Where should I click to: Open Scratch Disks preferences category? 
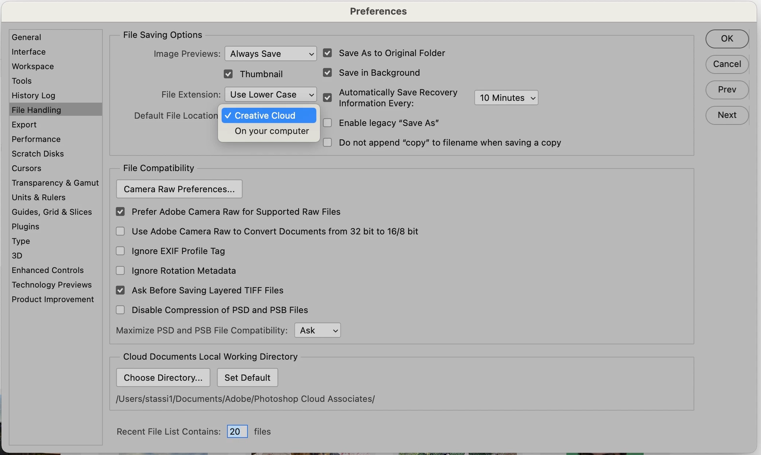click(x=38, y=154)
